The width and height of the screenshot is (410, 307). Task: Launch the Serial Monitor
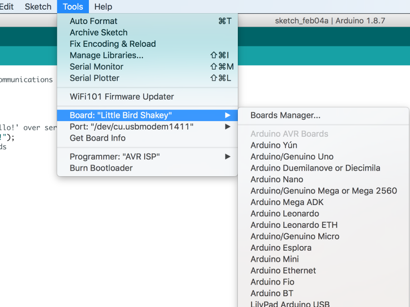point(147,67)
